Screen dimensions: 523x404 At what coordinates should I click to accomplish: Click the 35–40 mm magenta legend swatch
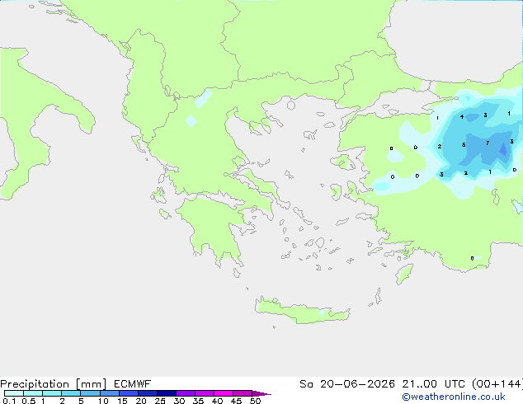(x=205, y=393)
